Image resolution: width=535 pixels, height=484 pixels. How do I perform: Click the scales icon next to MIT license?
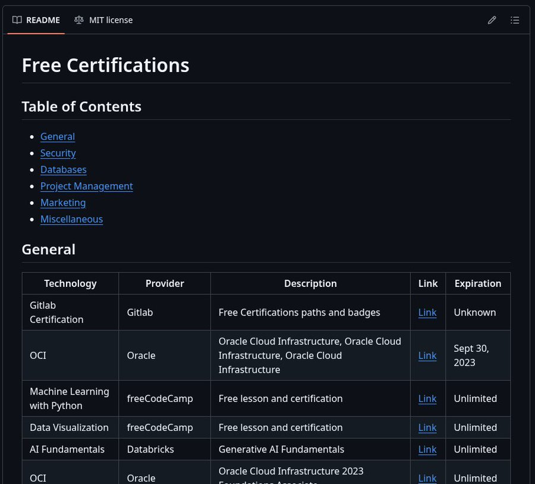[x=78, y=20]
